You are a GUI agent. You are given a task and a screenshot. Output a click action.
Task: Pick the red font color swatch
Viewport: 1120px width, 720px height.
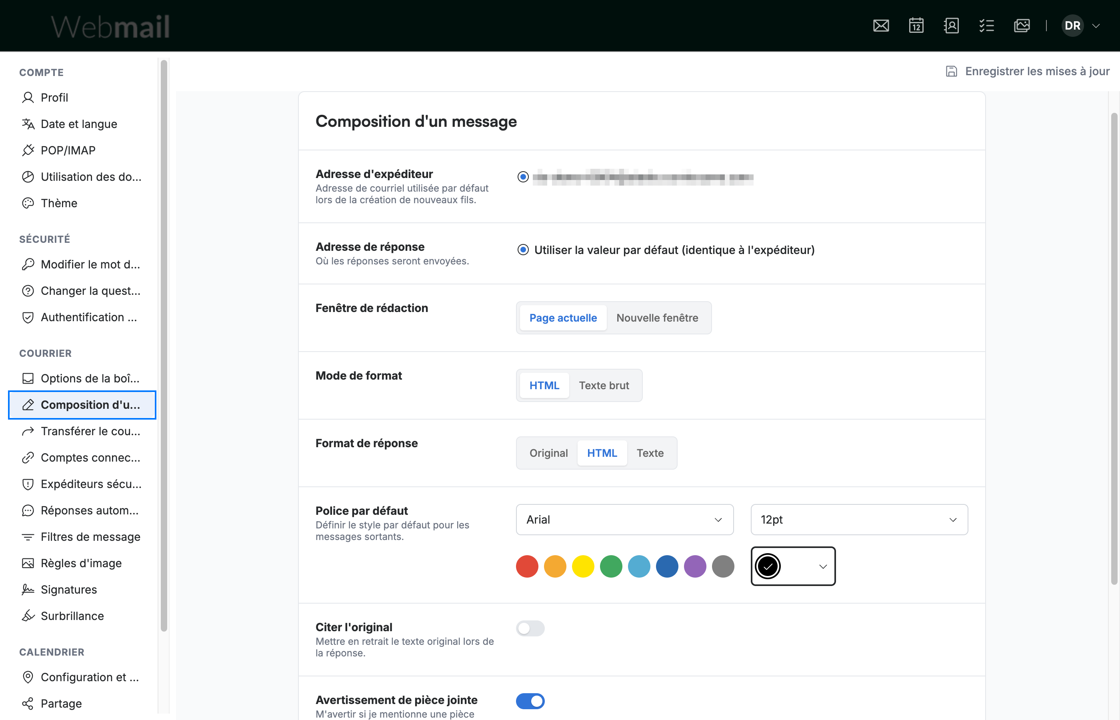527,566
